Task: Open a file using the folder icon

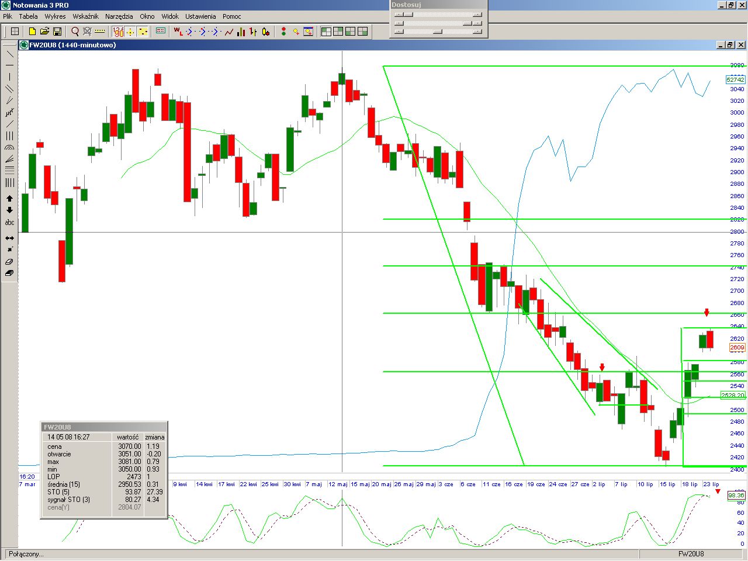Action: 44,32
